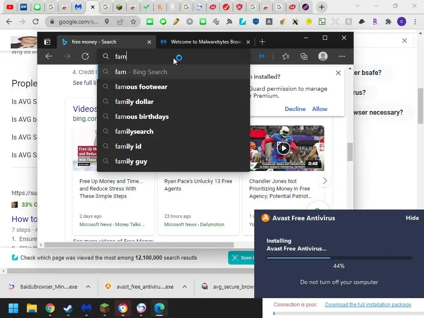Click the Scan button in Chrome's bottom banner
This screenshot has width=424, height=318.
click(241, 258)
